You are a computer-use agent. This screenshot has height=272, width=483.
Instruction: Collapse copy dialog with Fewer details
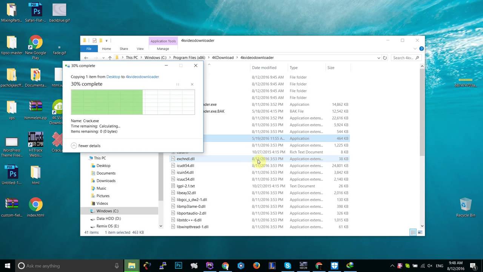coord(86,146)
